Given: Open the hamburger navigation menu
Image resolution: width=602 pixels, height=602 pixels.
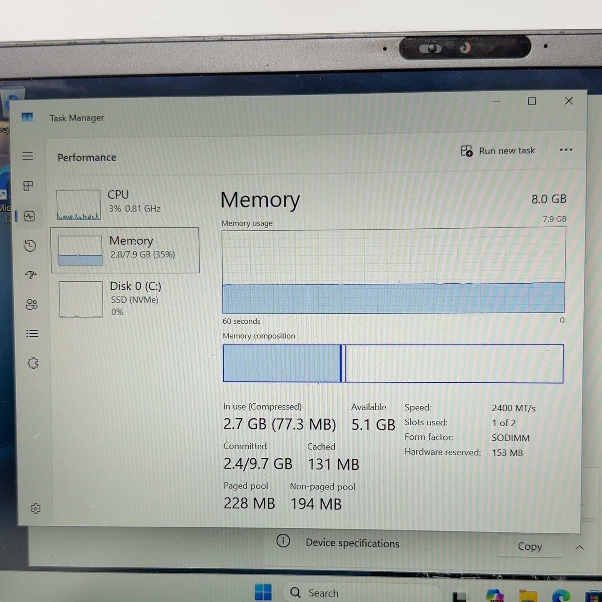Looking at the screenshot, I should click(x=27, y=156).
